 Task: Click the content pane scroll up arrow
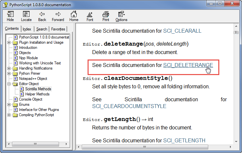236,26
